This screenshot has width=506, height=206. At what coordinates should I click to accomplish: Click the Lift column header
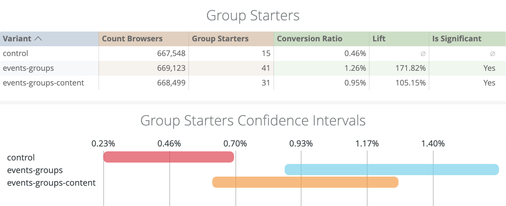click(x=379, y=39)
